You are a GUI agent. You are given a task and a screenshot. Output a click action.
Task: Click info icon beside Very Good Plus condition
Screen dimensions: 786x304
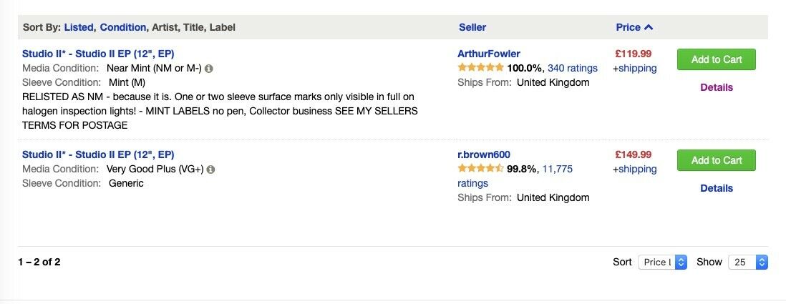(x=210, y=170)
